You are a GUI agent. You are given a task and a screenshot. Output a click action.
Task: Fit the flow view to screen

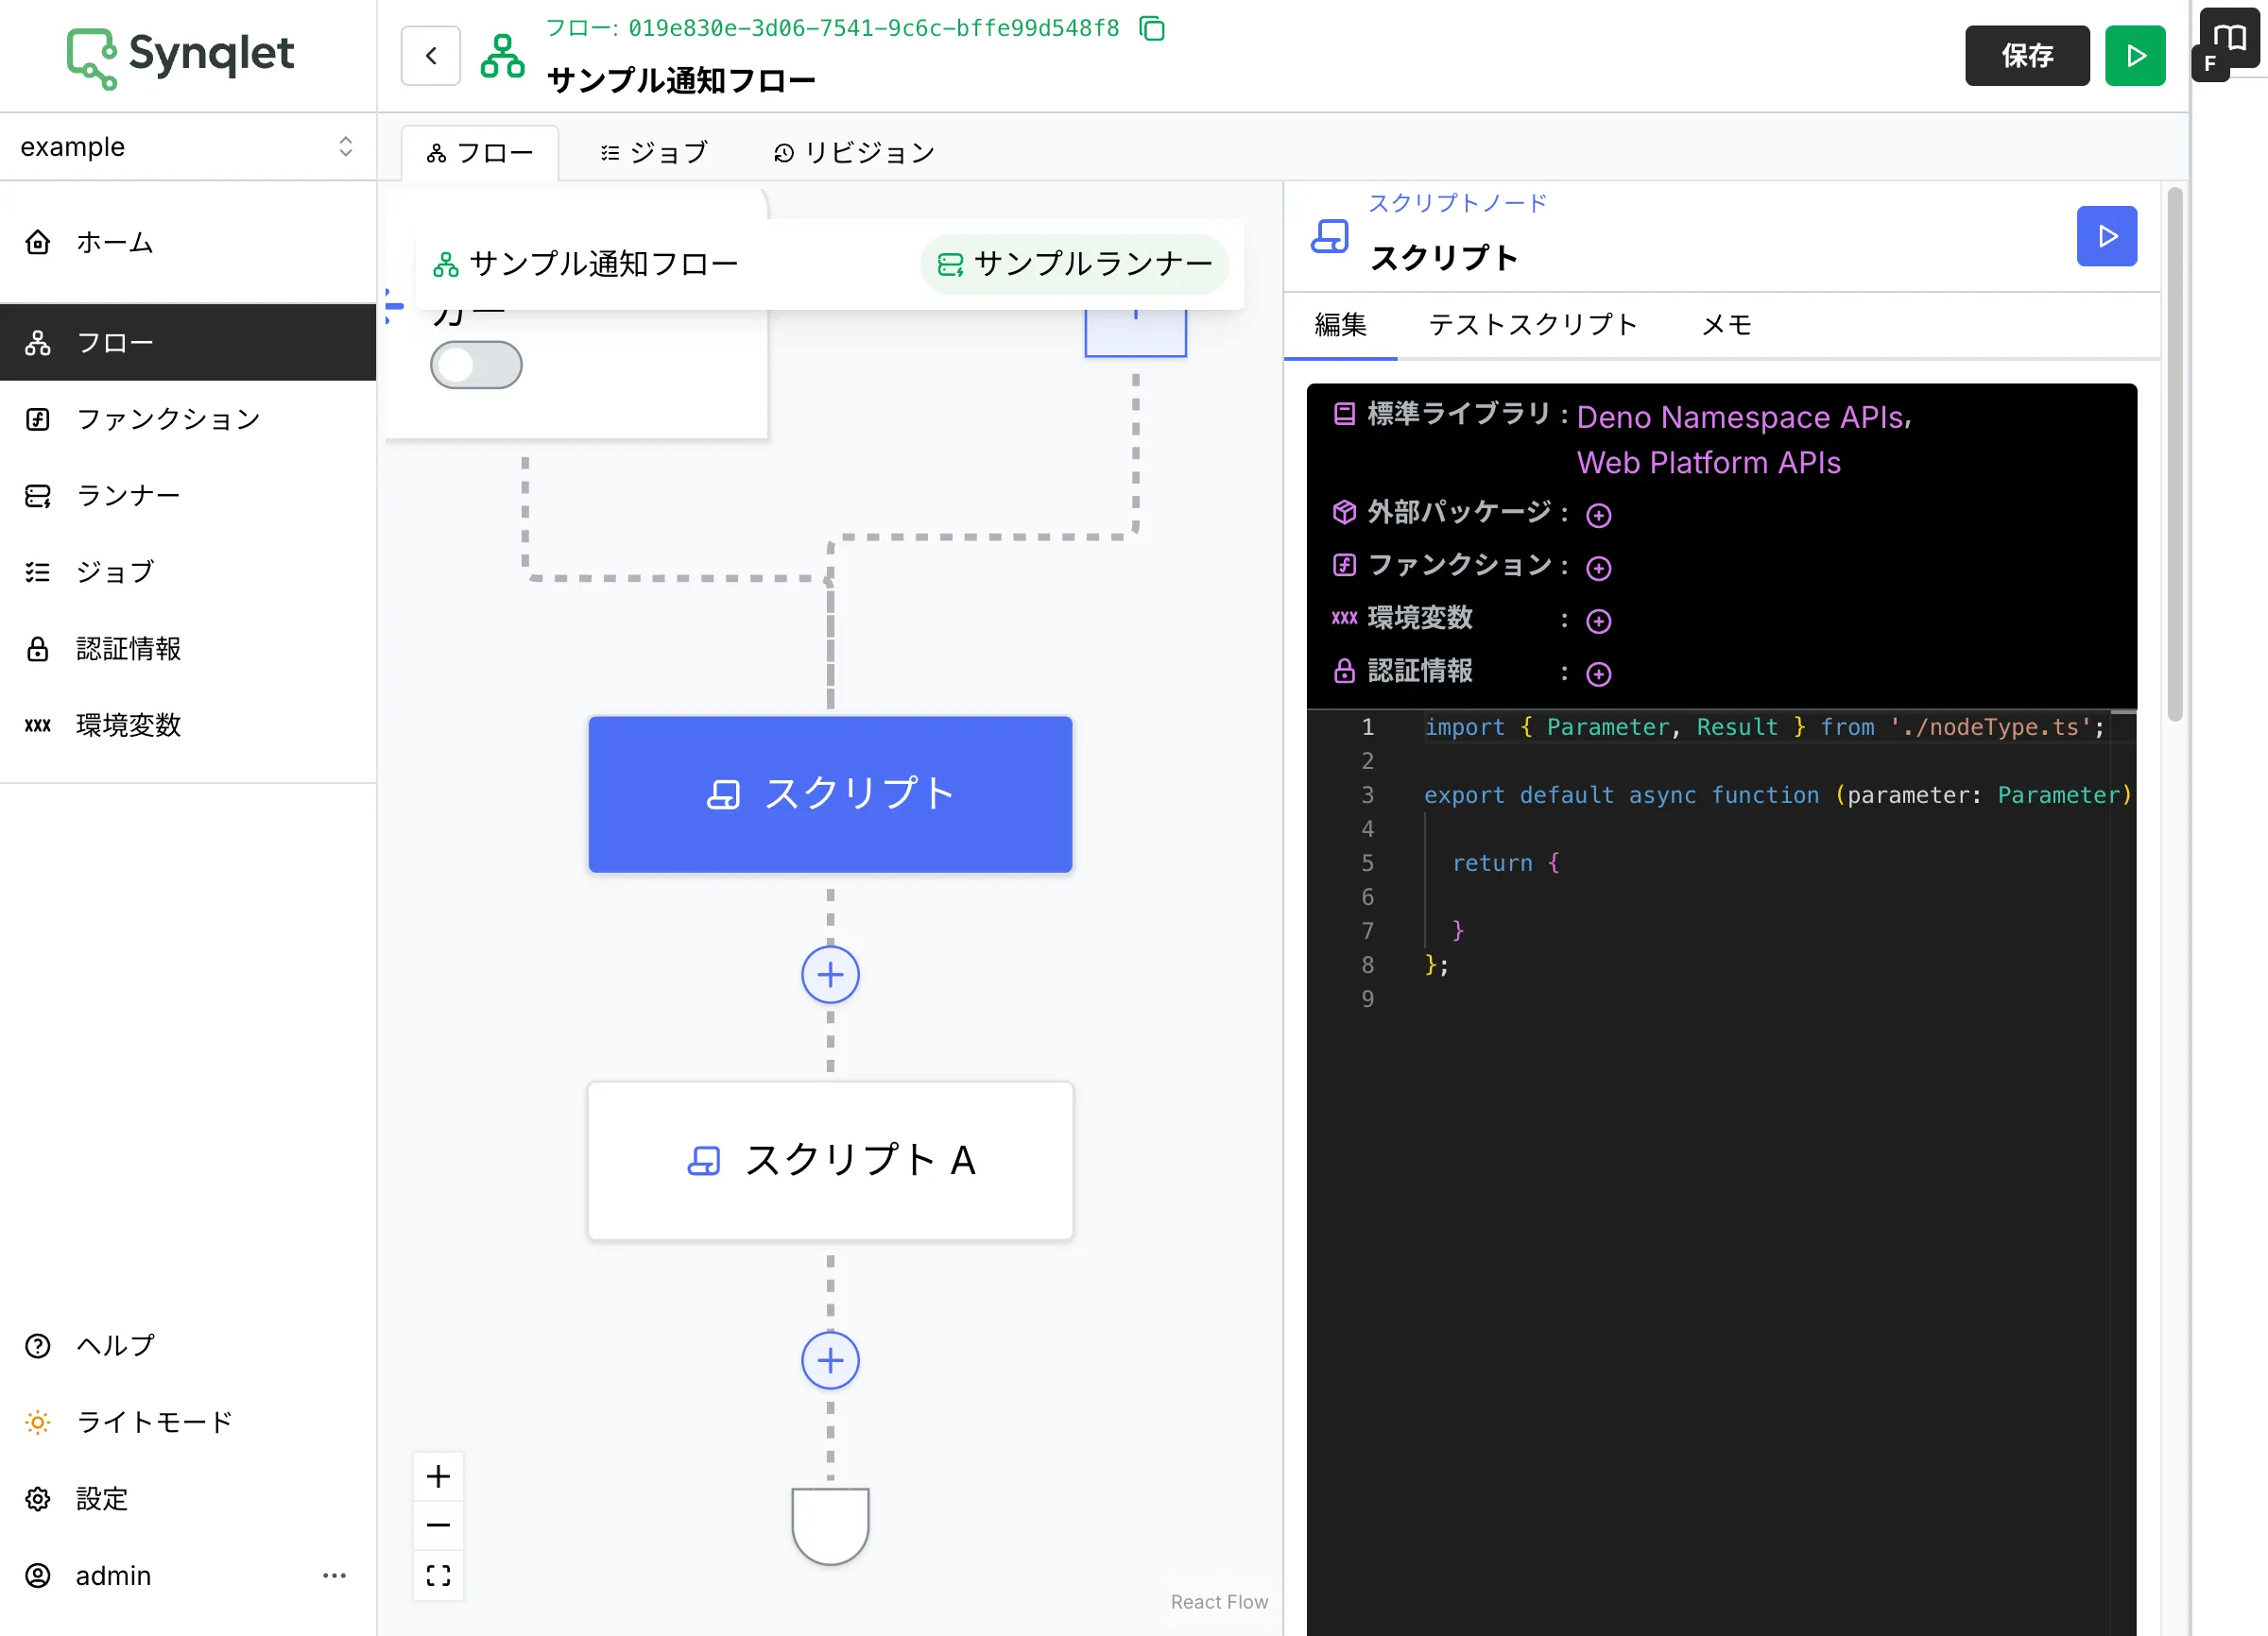(x=438, y=1575)
